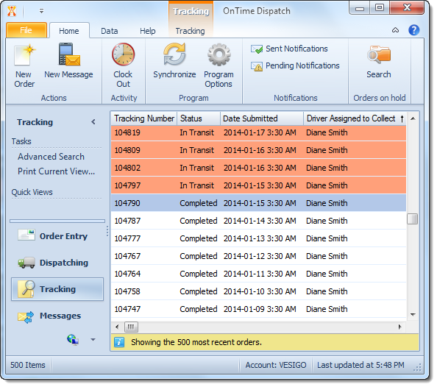Image resolution: width=437 pixels, height=387 pixels.
Task: Open the File menu tab
Action: [x=26, y=30]
